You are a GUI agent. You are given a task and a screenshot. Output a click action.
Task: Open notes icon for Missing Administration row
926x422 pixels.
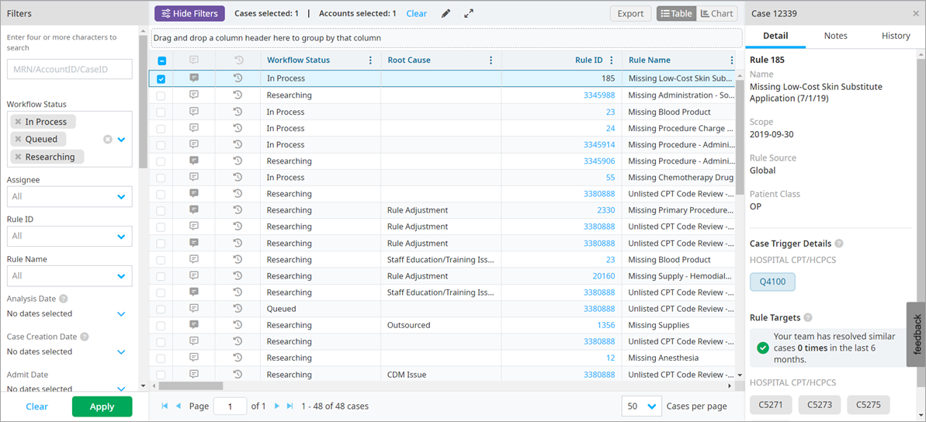[x=194, y=95]
